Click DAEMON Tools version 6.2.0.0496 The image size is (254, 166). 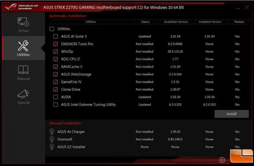click(x=175, y=44)
